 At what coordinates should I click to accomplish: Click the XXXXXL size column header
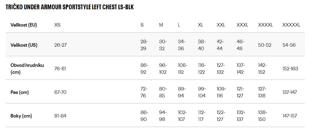click(291, 25)
